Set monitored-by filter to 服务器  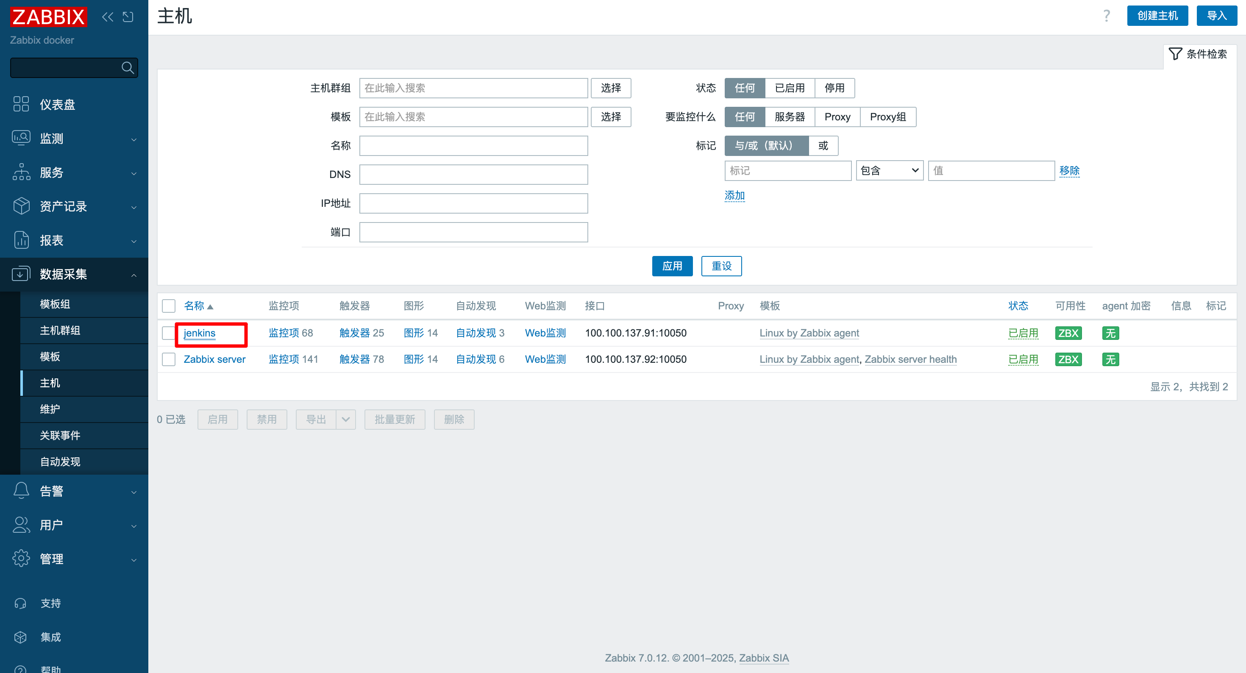tap(790, 117)
